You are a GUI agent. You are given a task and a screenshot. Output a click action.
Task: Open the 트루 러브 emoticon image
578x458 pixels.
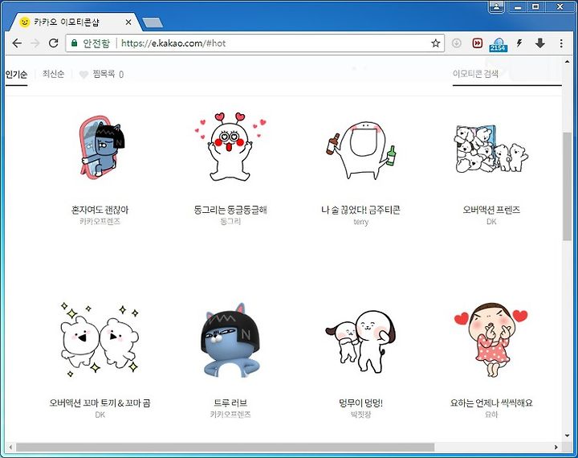point(230,340)
